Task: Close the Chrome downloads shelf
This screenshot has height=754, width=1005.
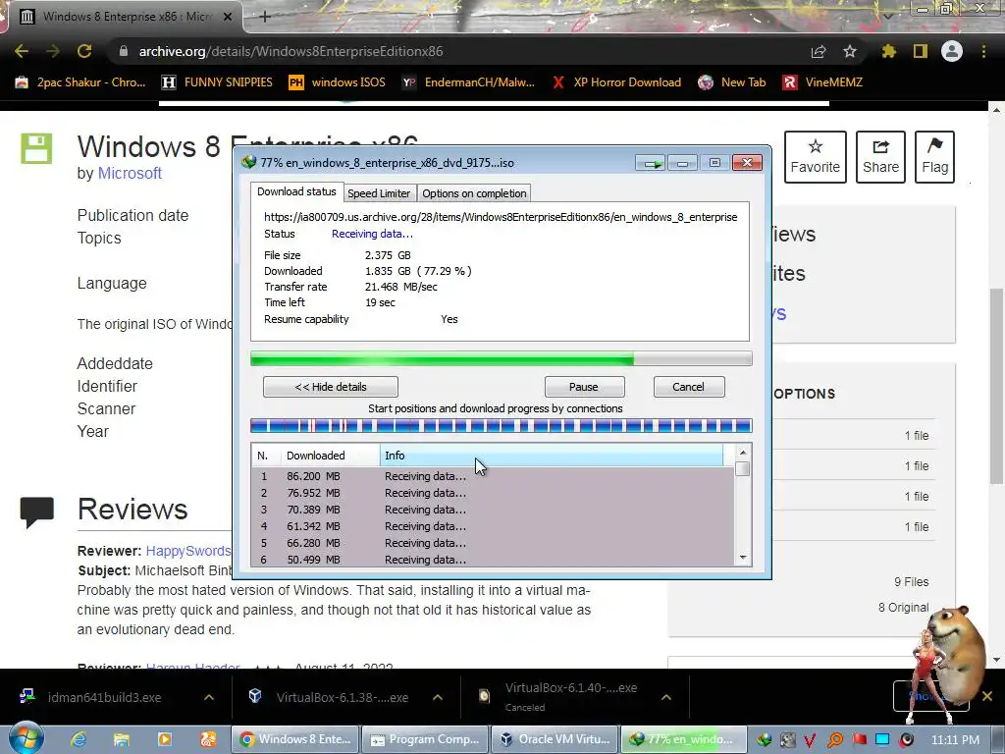Action: click(x=987, y=696)
